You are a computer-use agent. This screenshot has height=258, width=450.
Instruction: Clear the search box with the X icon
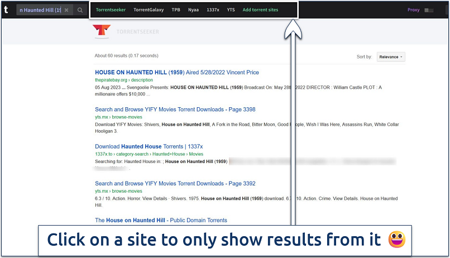(66, 10)
